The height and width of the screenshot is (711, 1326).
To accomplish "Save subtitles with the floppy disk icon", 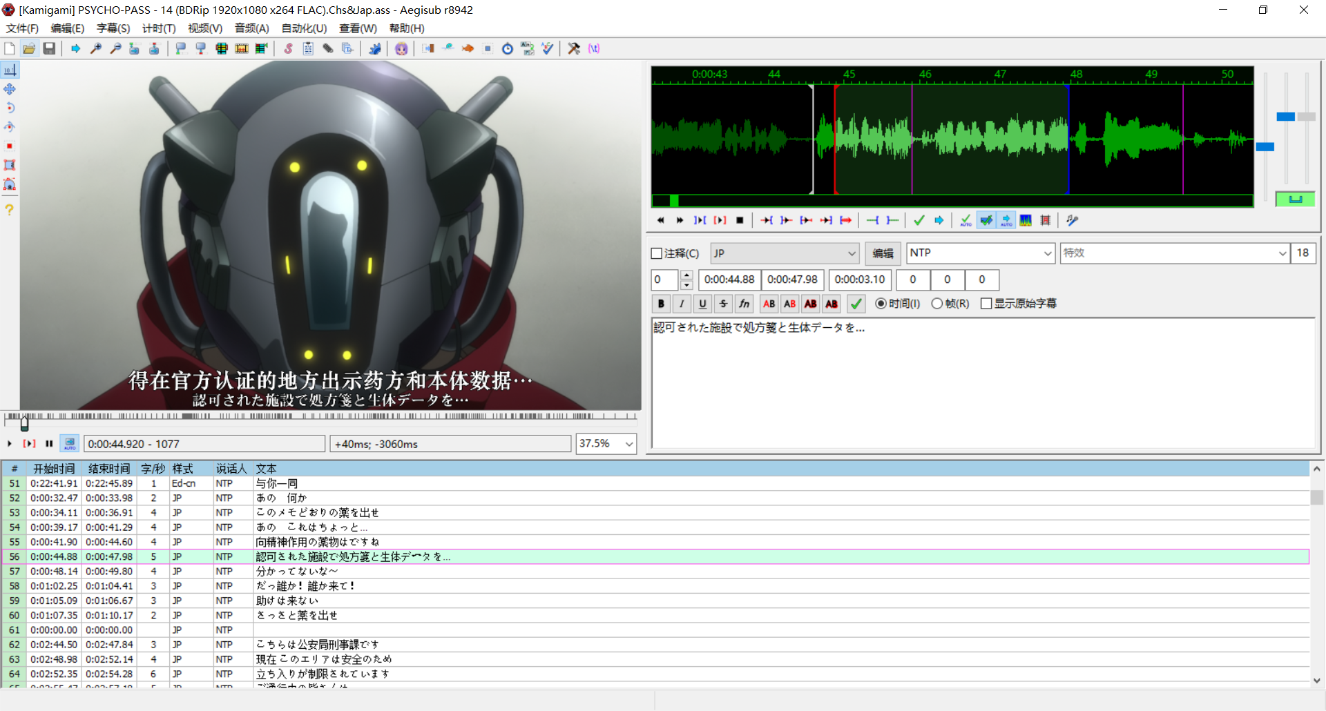I will (49, 48).
